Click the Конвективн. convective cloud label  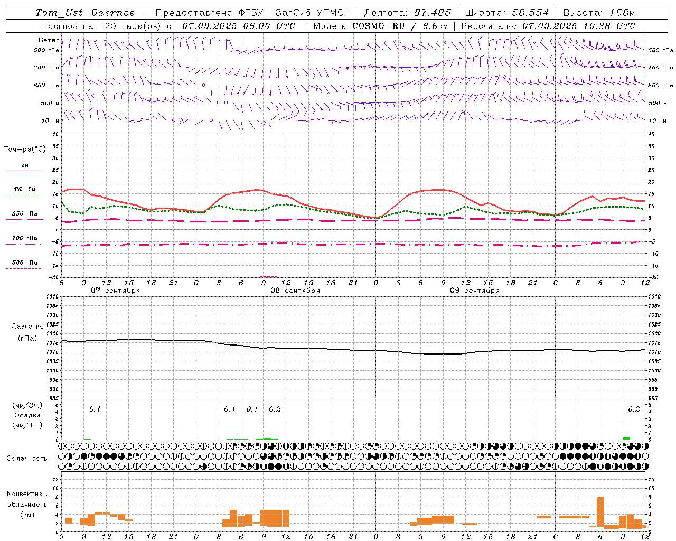click(x=27, y=494)
